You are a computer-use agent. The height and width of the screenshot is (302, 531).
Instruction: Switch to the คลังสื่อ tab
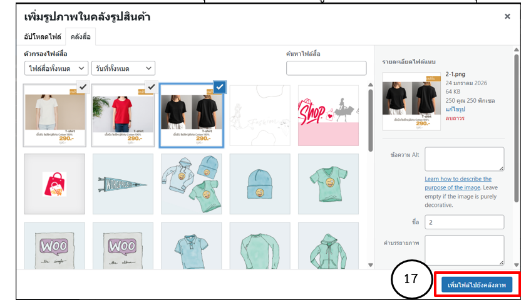[x=81, y=36]
